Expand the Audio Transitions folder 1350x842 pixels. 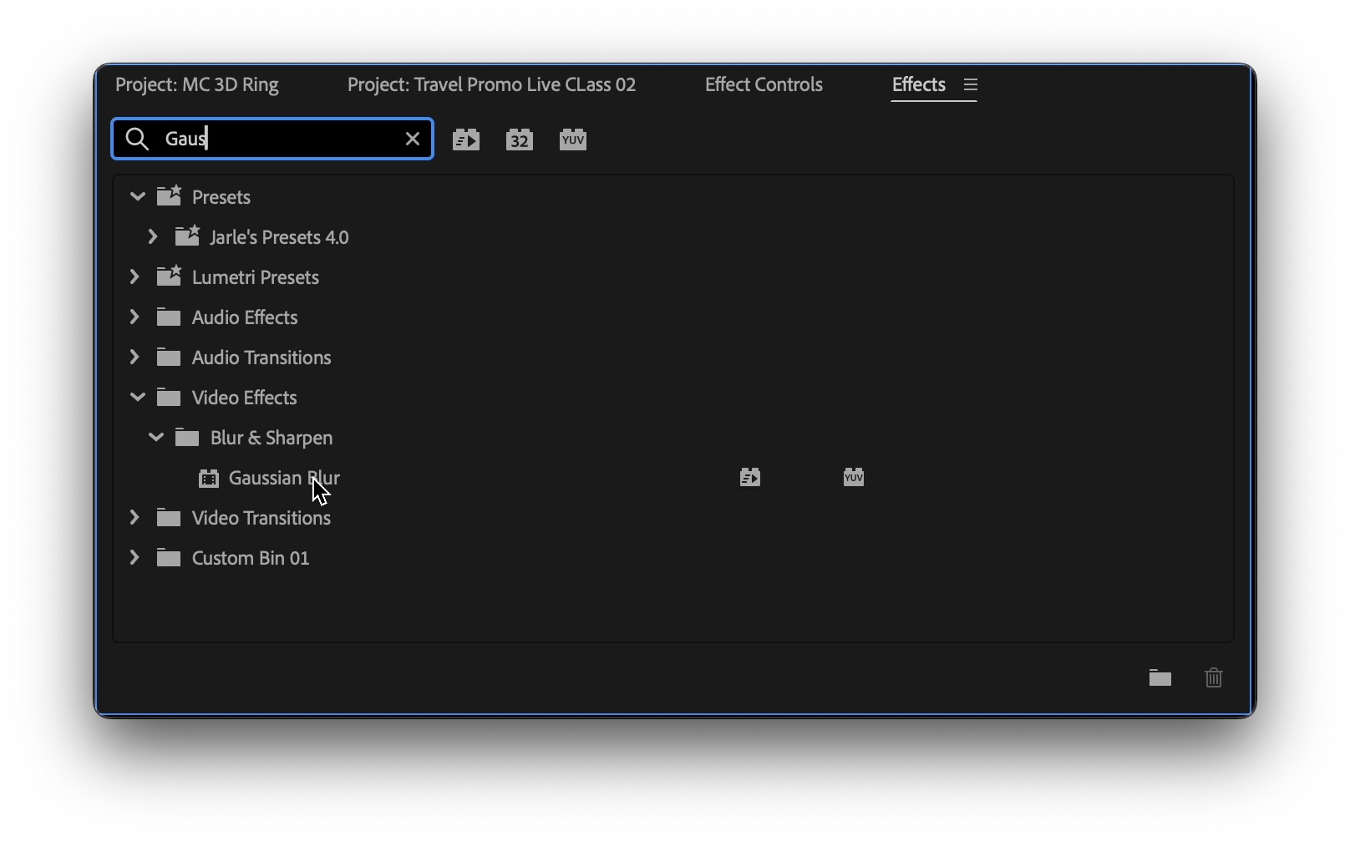point(134,358)
